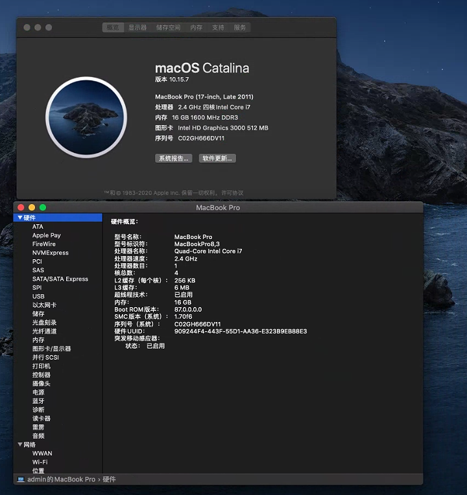The width and height of the screenshot is (467, 495).
Task: Click 硬件 in the bottom path bar
Action: pyautogui.click(x=109, y=479)
